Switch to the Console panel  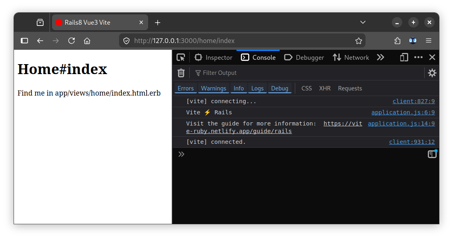tap(258, 58)
